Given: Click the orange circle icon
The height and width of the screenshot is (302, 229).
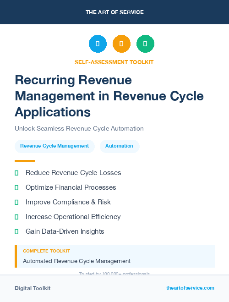Looking at the screenshot, I should (121, 44).
